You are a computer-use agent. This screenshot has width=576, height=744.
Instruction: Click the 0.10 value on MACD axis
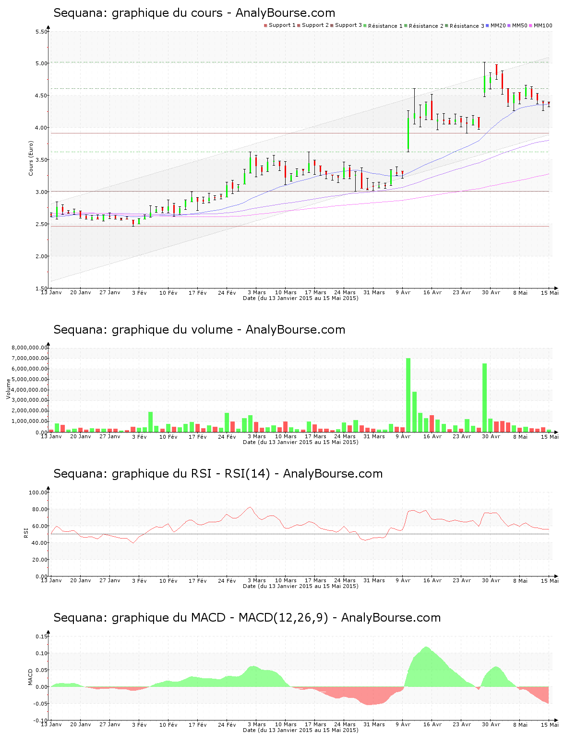point(42,653)
